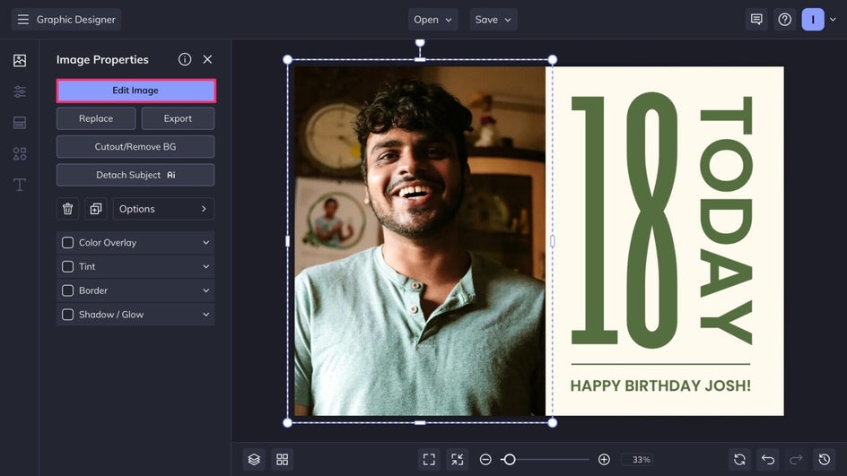Expand the Tint section chevron
Viewport: 847px width, 476px height.
pos(205,266)
